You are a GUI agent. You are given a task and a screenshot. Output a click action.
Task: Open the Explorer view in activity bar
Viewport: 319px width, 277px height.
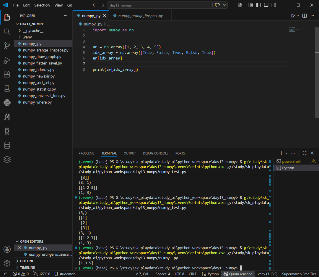pyautogui.click(x=7, y=17)
